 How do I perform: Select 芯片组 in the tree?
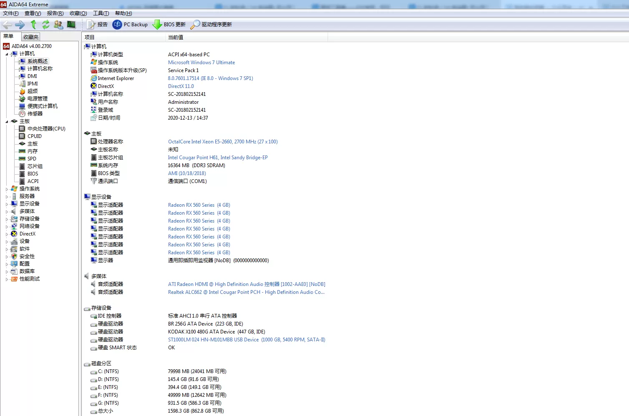click(35, 166)
